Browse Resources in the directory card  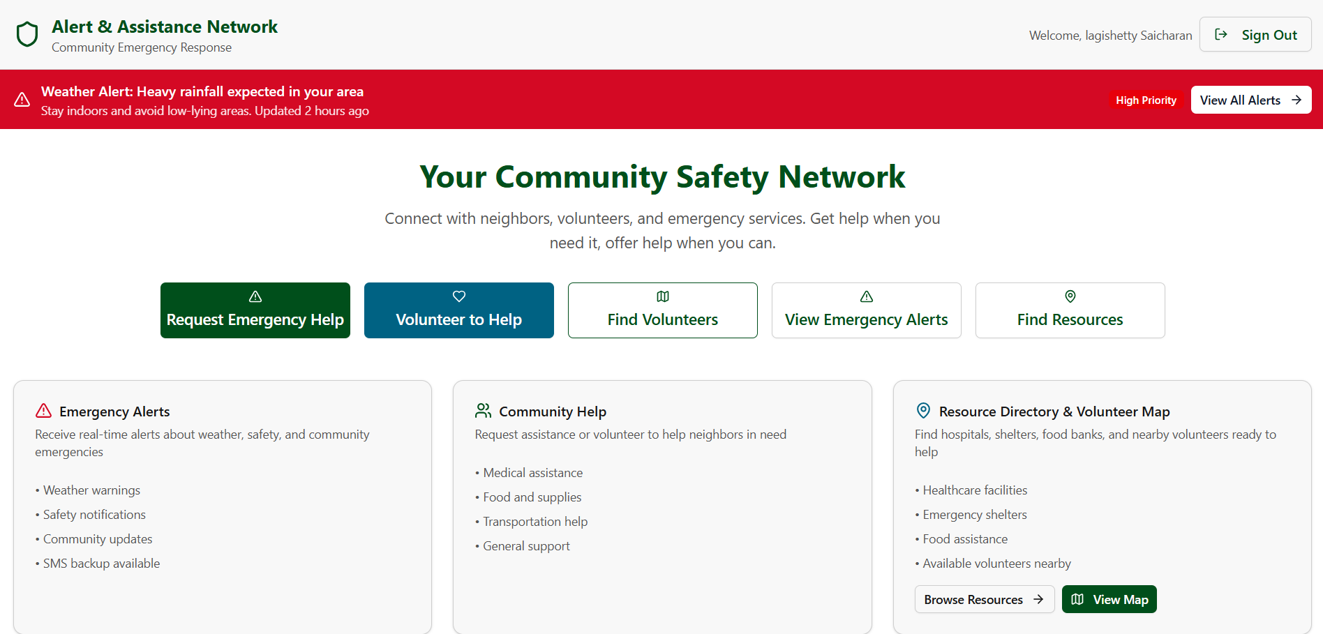(x=985, y=599)
